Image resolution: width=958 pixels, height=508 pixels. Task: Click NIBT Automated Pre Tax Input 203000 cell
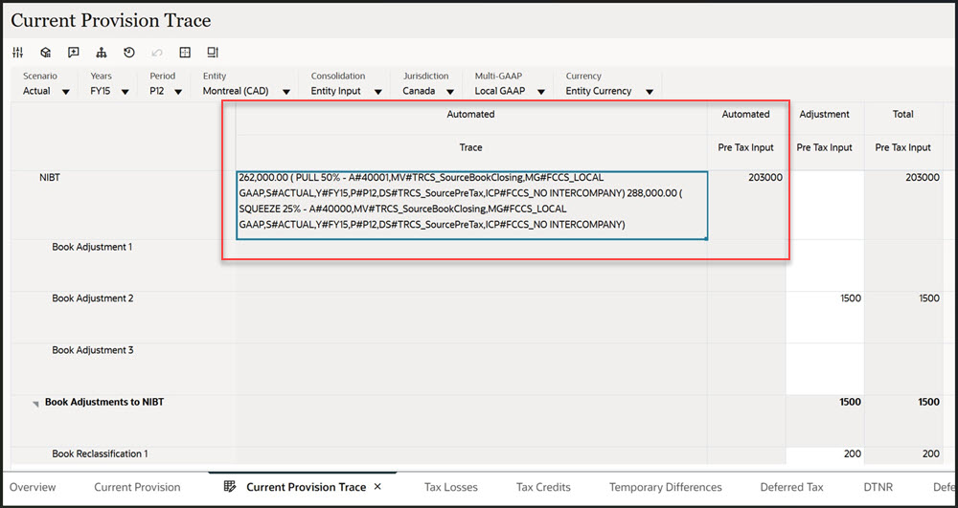(x=746, y=206)
